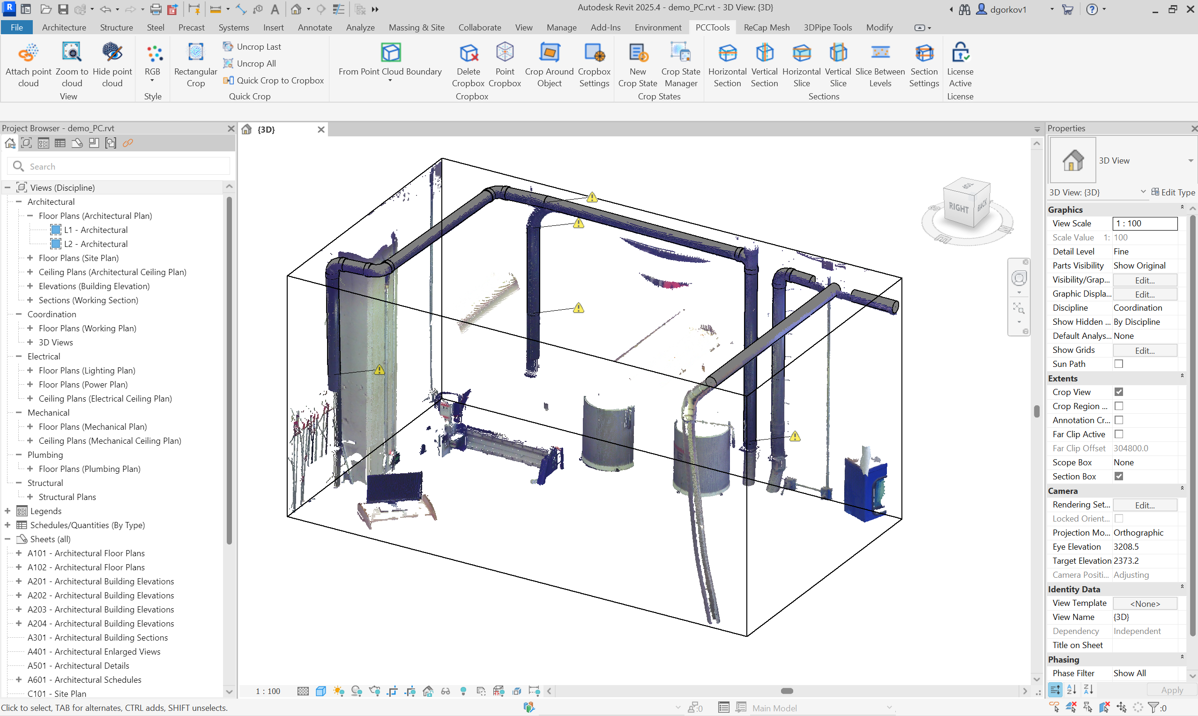1198x716 pixels.
Task: Create a New Crop State
Action: (637, 64)
